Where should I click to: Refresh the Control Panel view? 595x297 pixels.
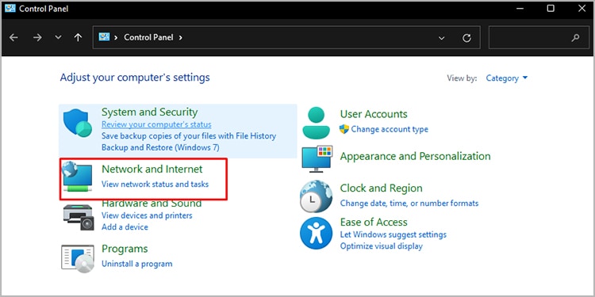tap(466, 38)
